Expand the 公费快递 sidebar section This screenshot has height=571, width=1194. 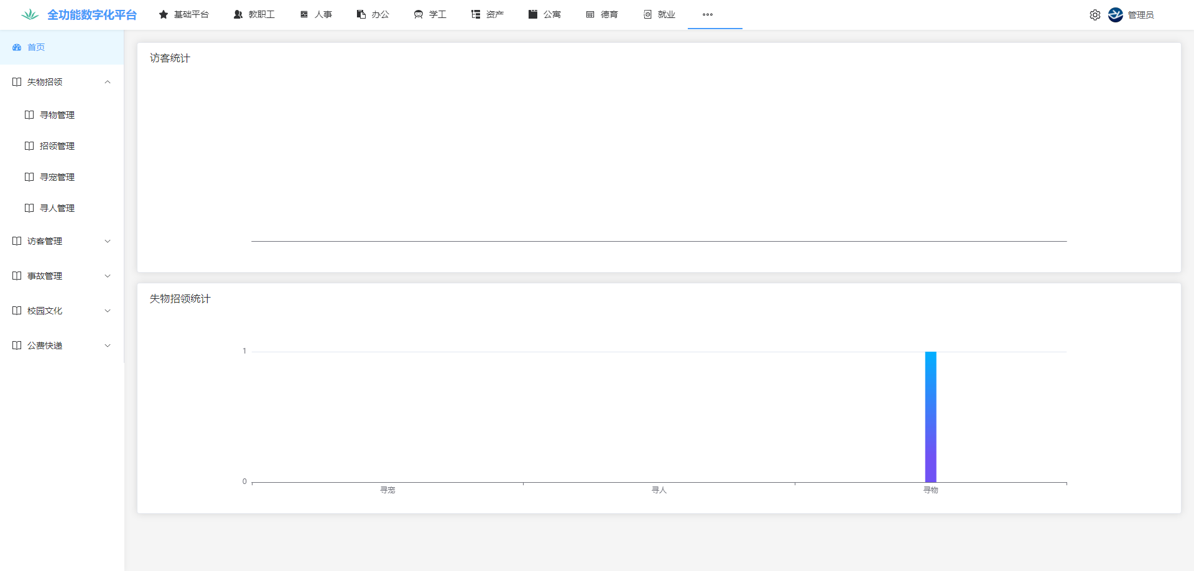(62, 345)
